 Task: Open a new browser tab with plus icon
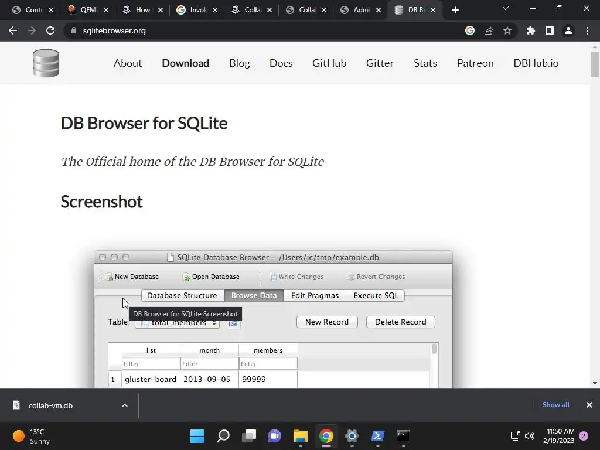click(455, 10)
